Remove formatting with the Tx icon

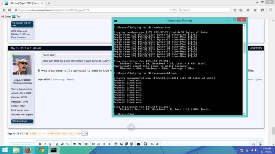[253, 144]
